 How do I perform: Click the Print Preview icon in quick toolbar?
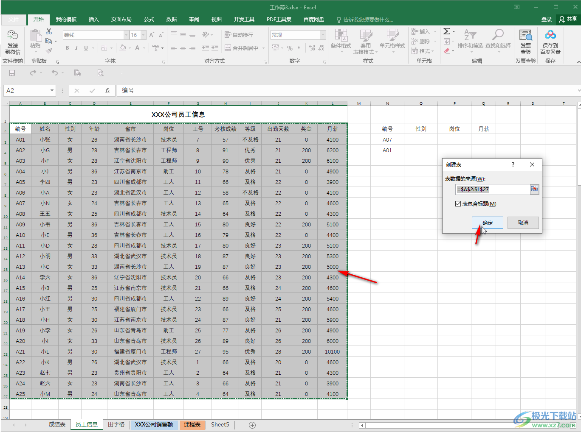[x=100, y=73]
